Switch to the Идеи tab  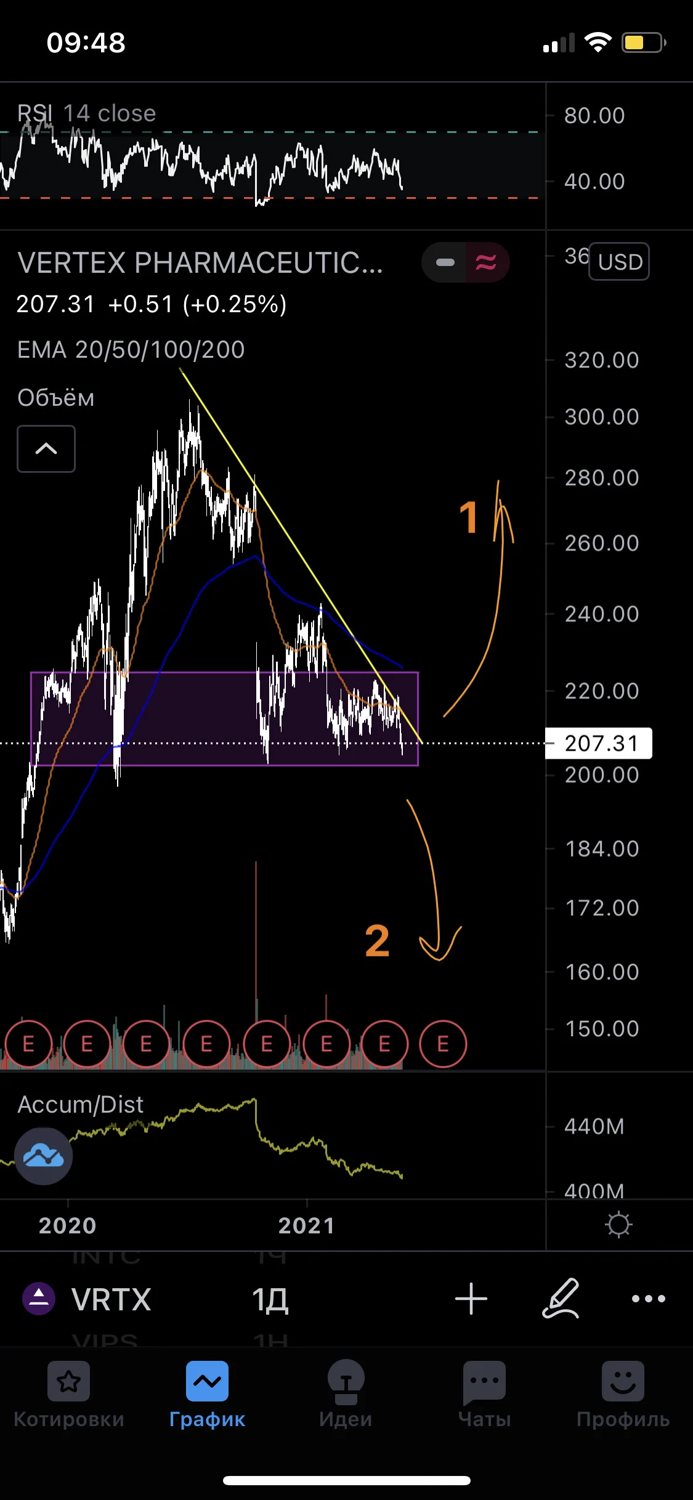[x=346, y=1394]
